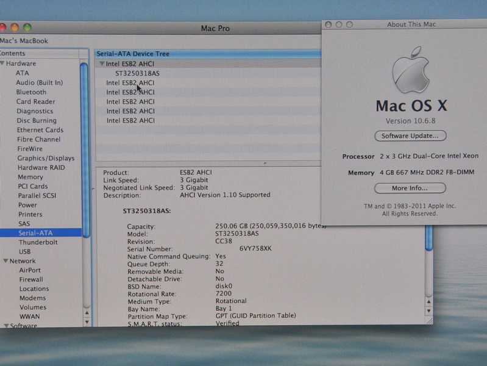Image resolution: width=487 pixels, height=366 pixels.
Task: Select Graphics/Displays in sidebar
Action: point(46,158)
